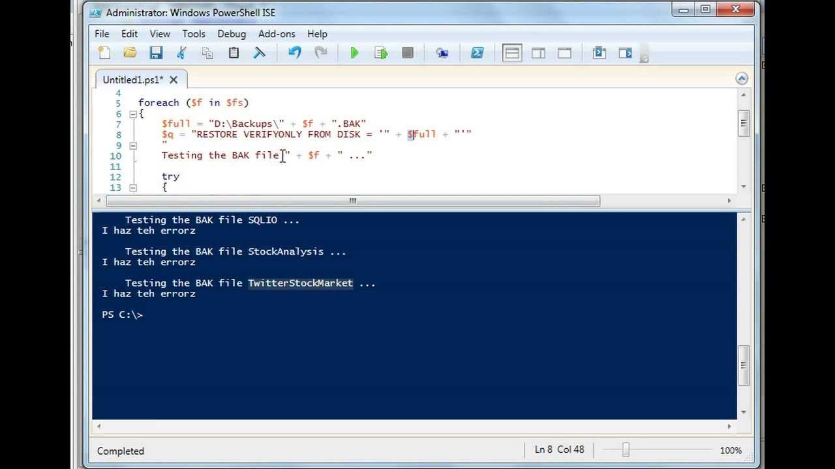Open the Add-ons menu
The width and height of the screenshot is (835, 469).
(x=277, y=34)
